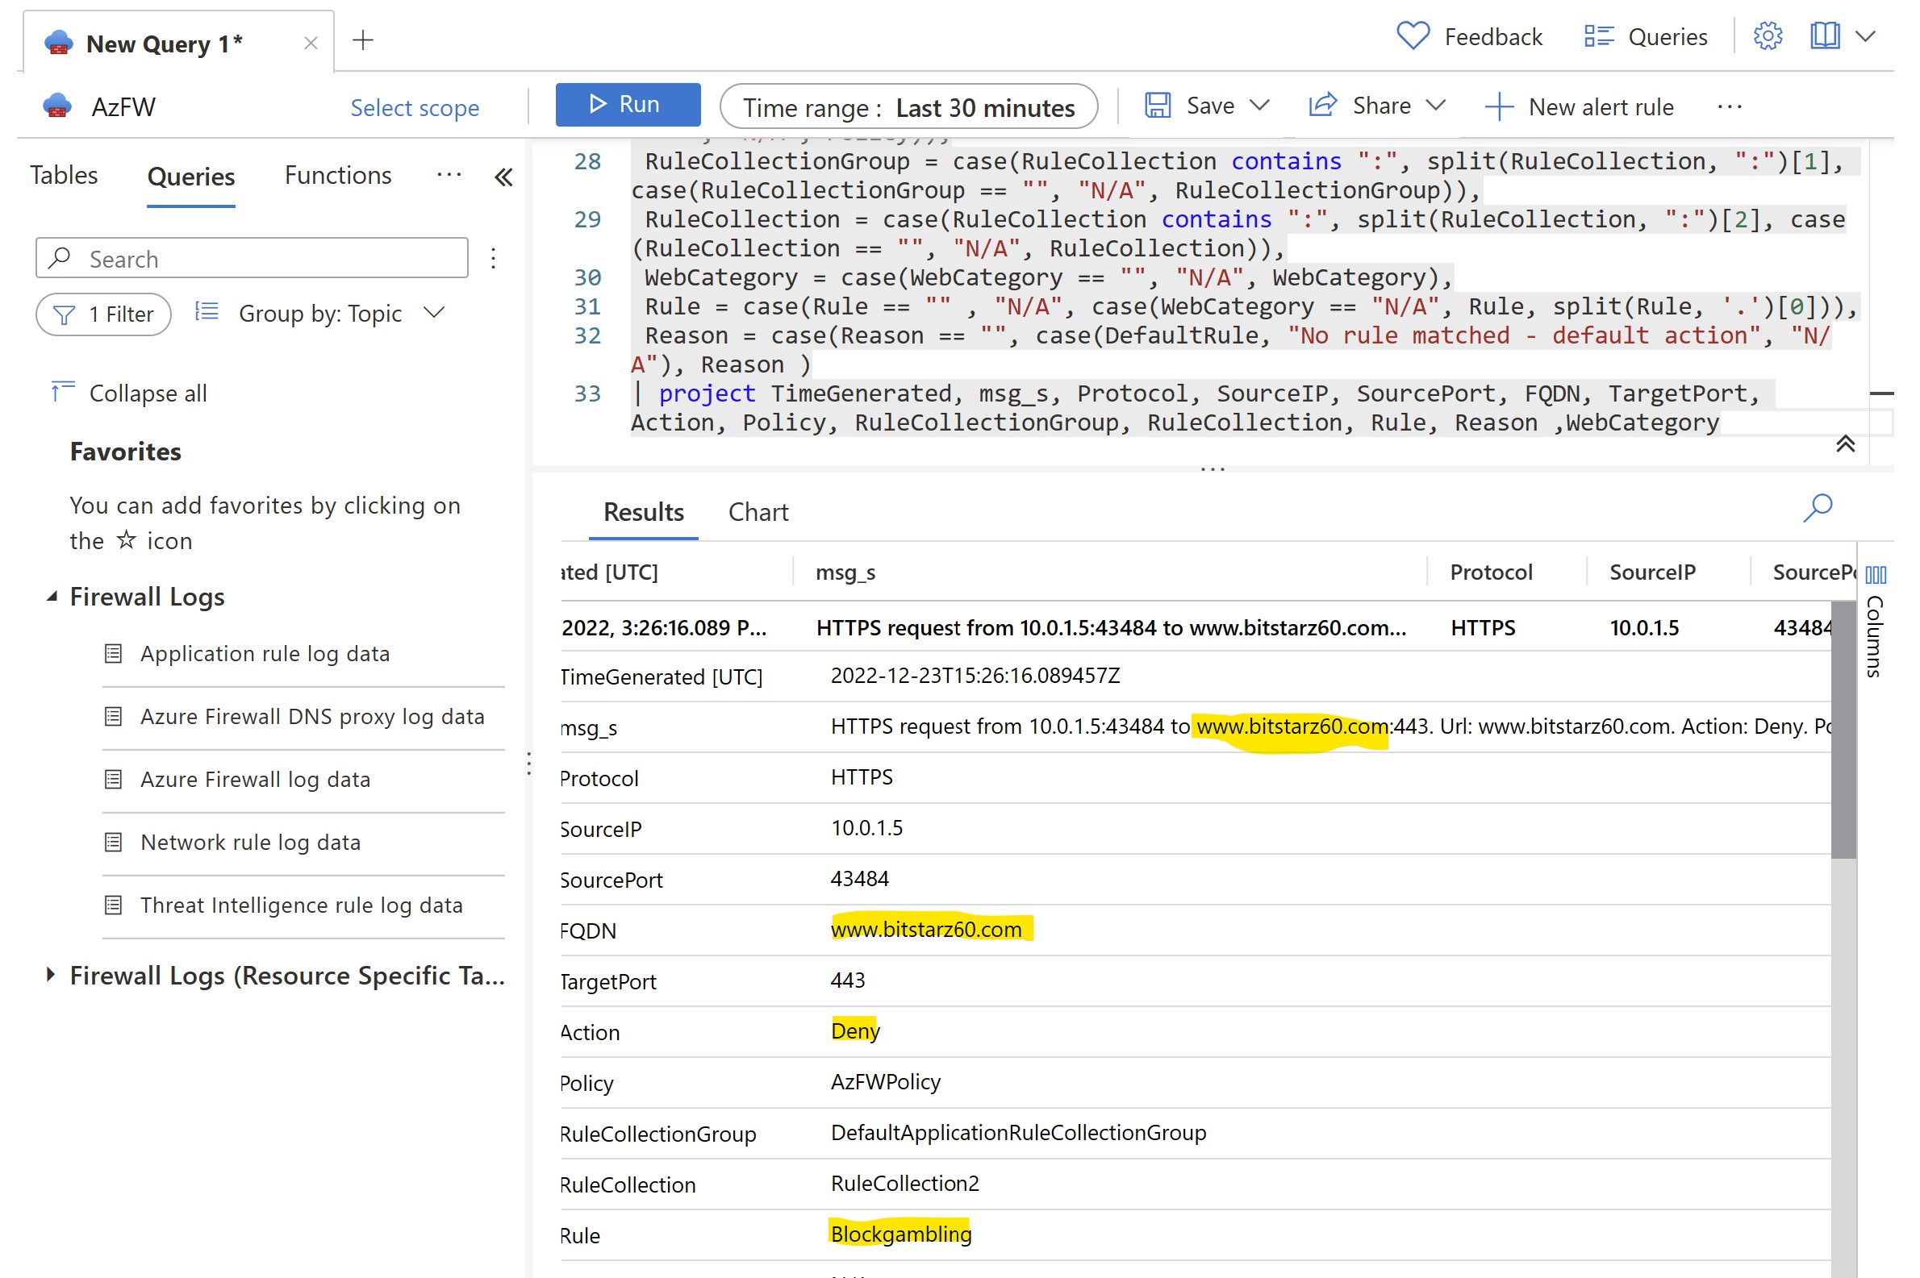The width and height of the screenshot is (1920, 1278).
Task: Click the add new query tab plus
Action: tap(363, 40)
